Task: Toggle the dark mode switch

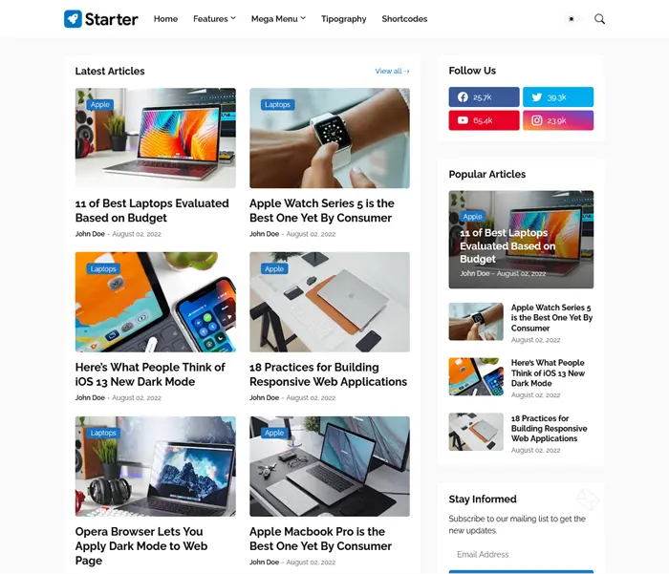Action: pyautogui.click(x=574, y=19)
